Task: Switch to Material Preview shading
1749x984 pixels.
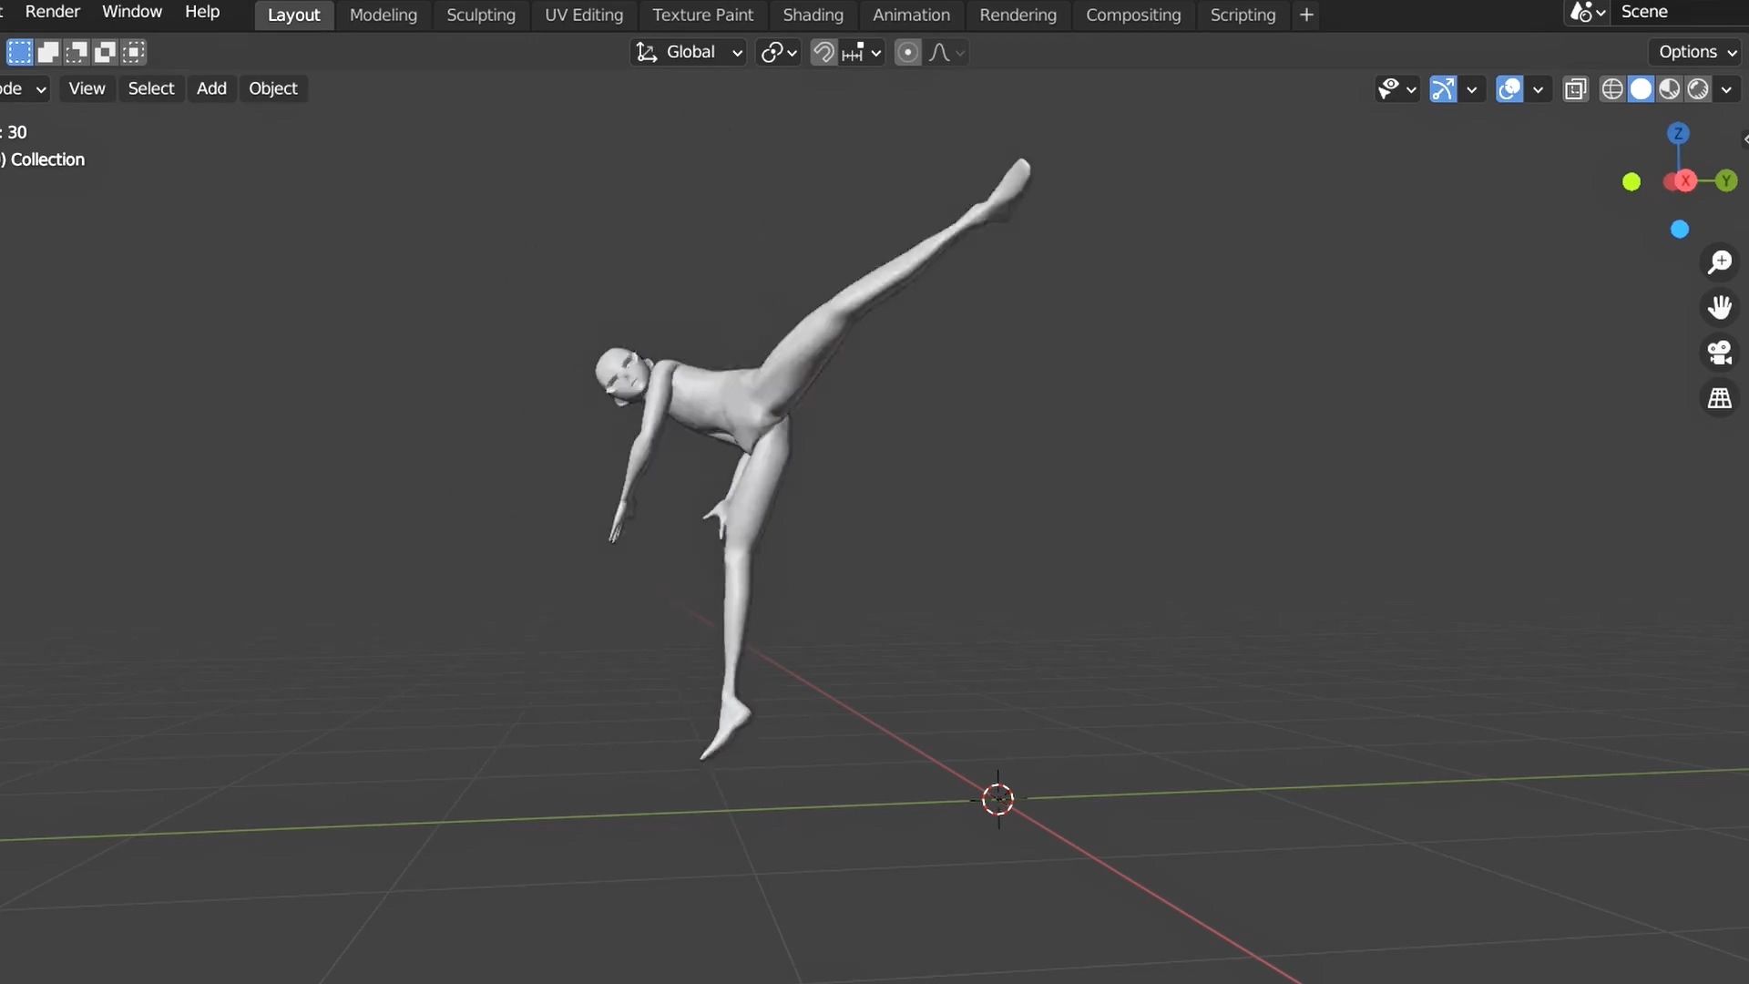Action: coord(1669,88)
